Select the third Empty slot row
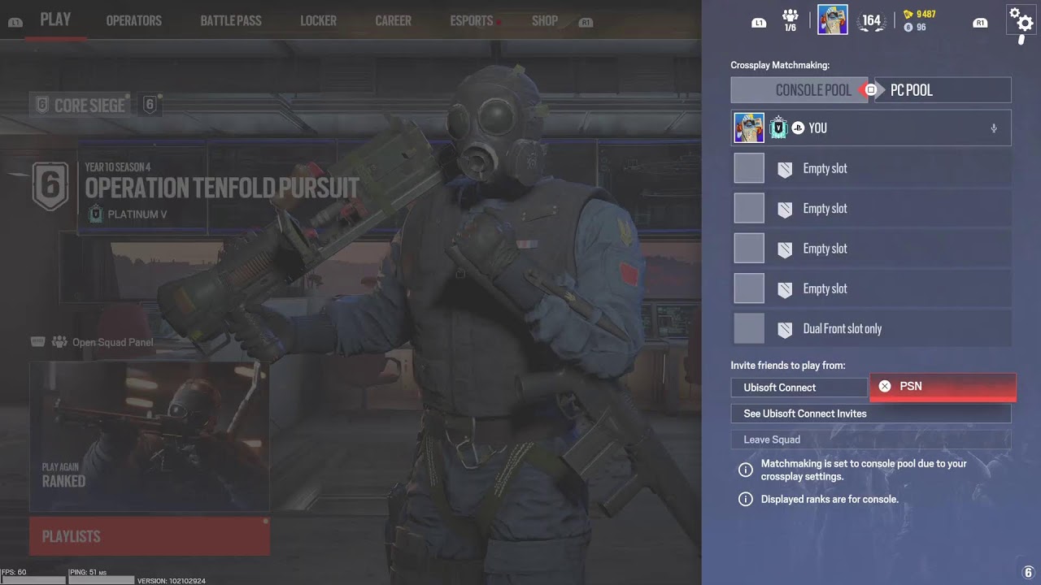Viewport: 1041px width, 585px height. [x=871, y=249]
